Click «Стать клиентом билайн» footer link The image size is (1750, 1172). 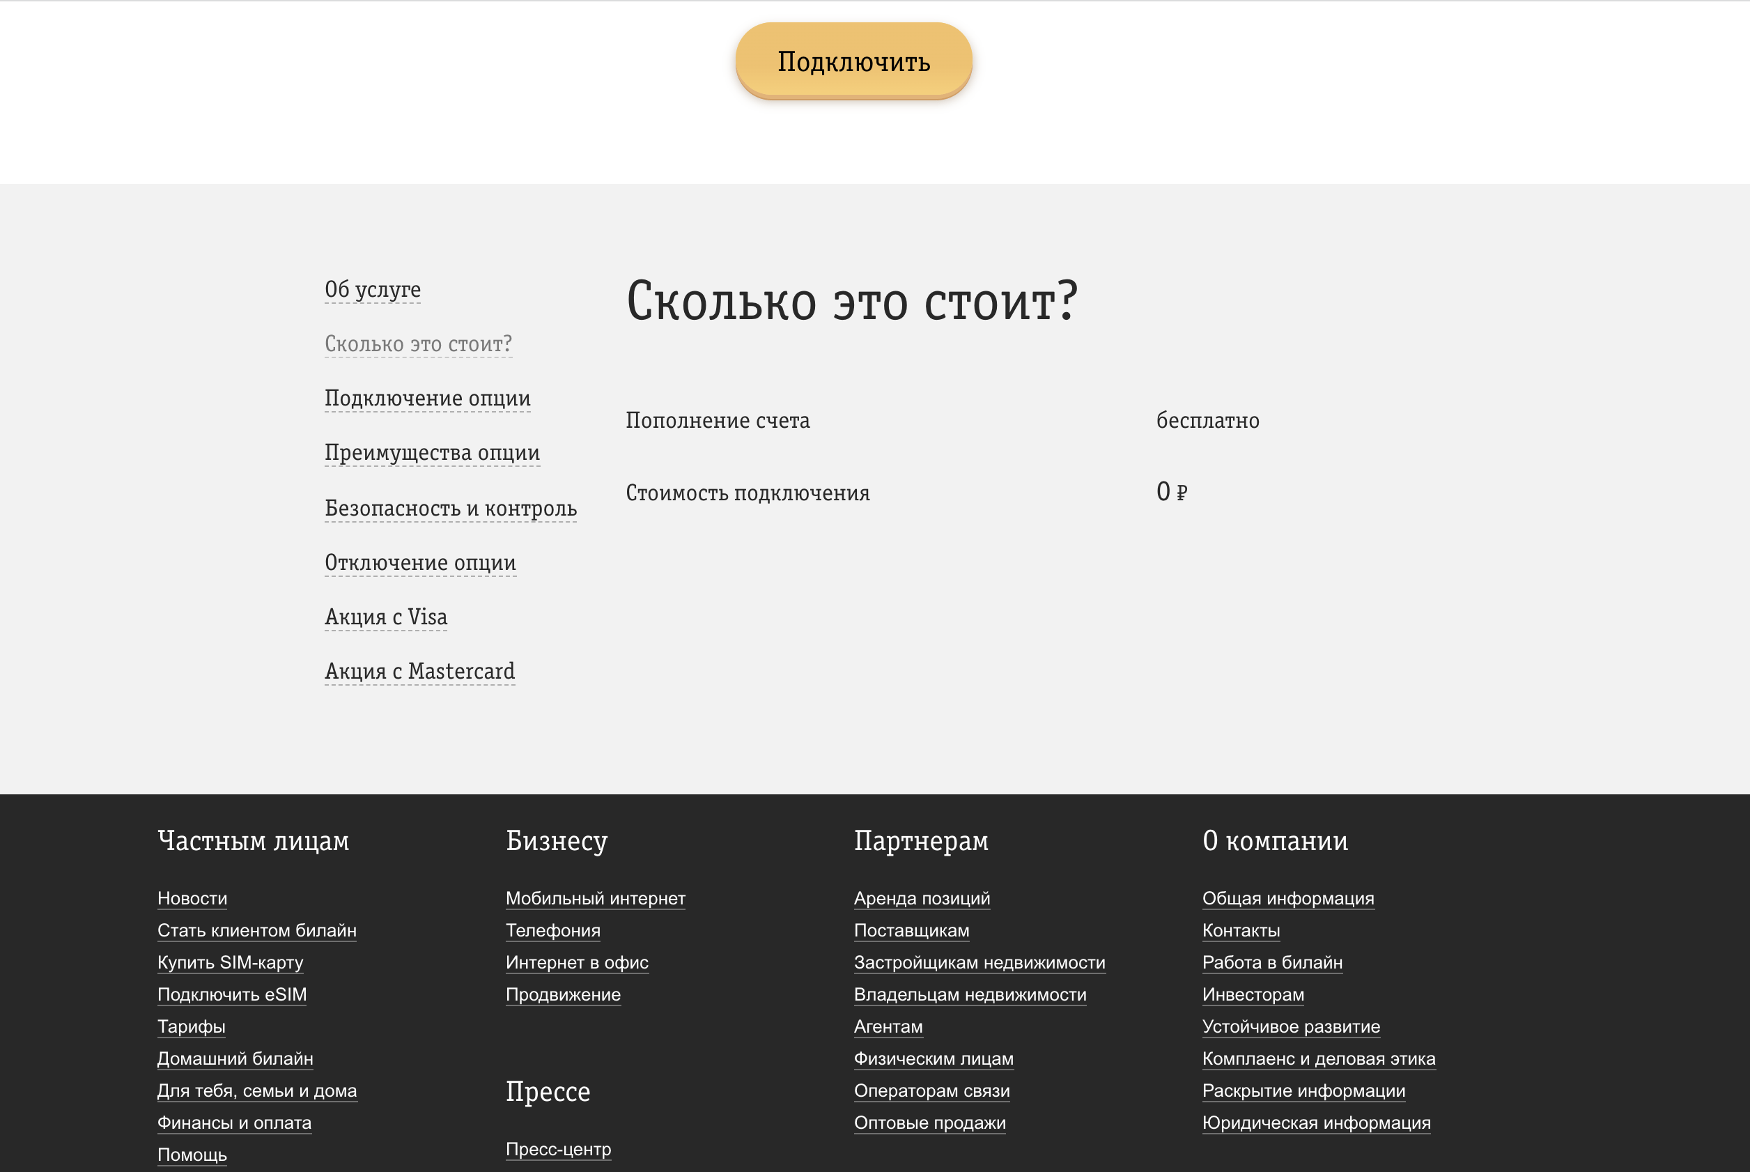(256, 931)
